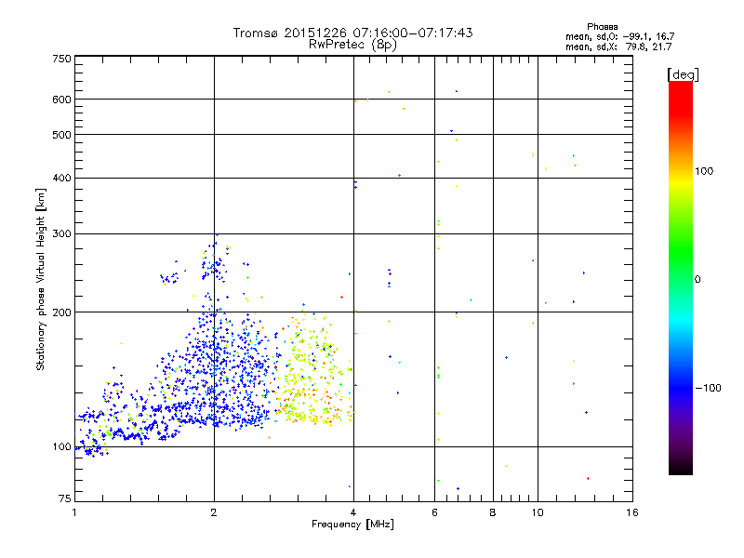Click the plot title 'Tromsø 20151226 07:16:00-07:17:43'
The height and width of the screenshot is (558, 744).
click(352, 33)
